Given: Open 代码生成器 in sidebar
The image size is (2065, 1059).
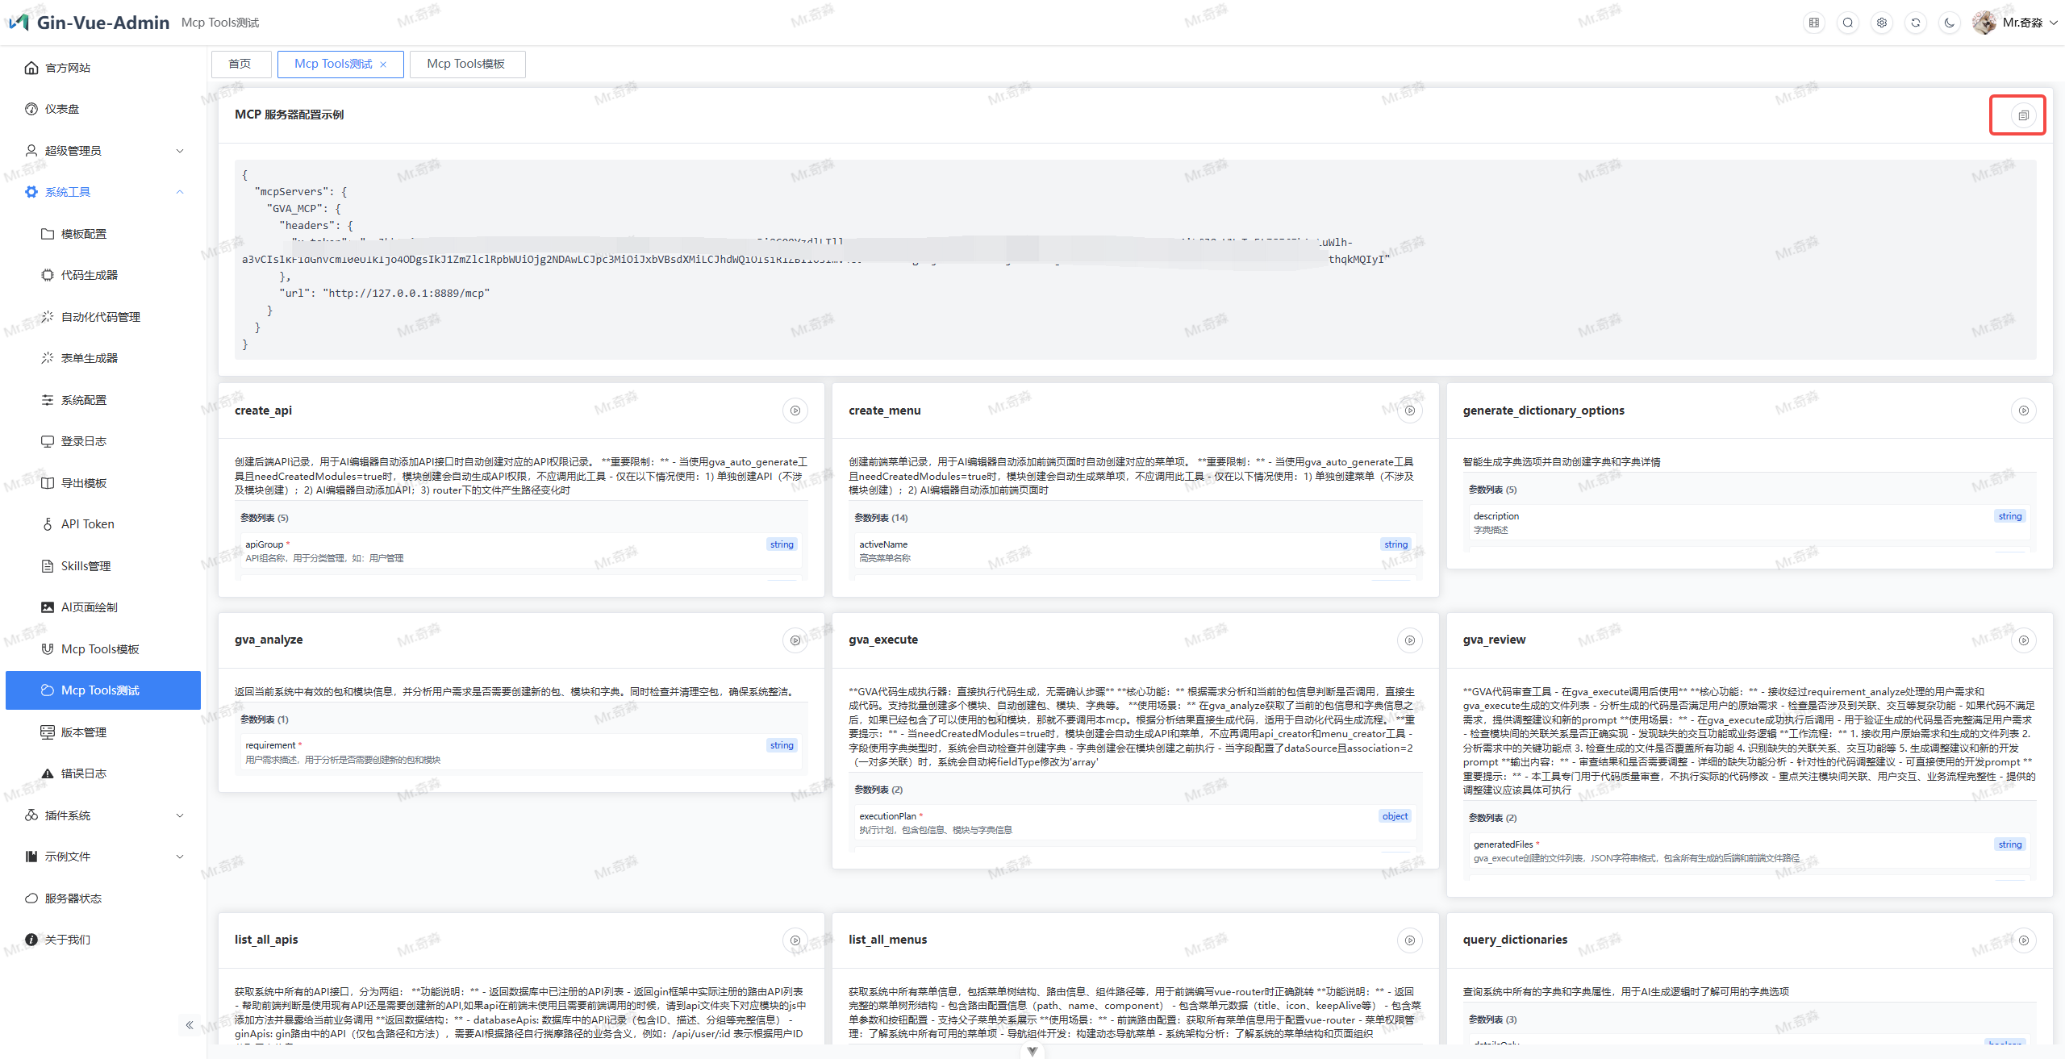Looking at the screenshot, I should (x=90, y=275).
